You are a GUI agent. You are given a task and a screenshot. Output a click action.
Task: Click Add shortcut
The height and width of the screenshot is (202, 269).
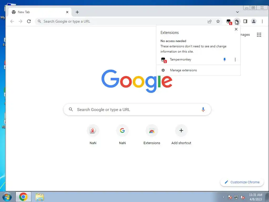(181, 135)
